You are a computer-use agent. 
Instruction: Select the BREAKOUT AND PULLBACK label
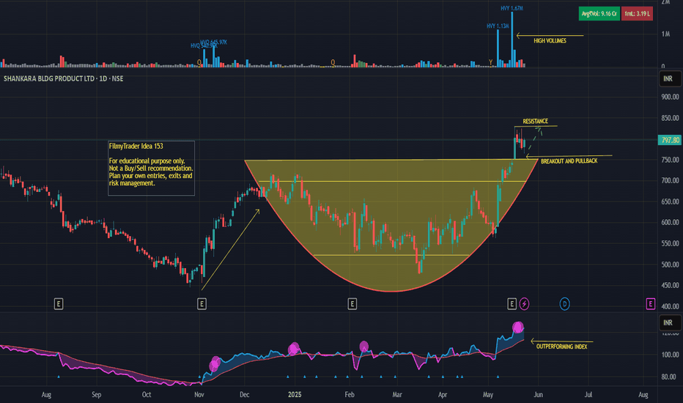coord(569,161)
